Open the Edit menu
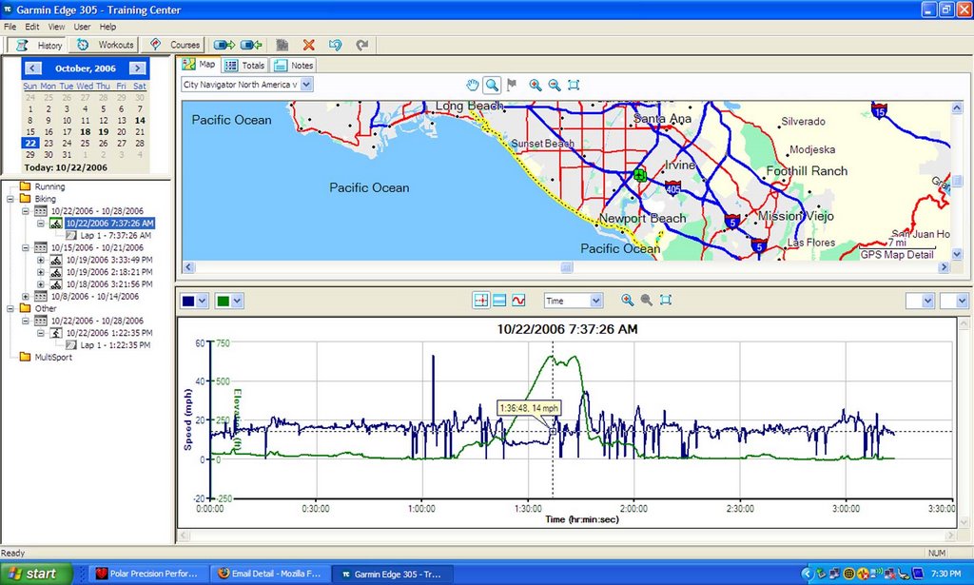Screen dimensions: 974x585 pos(31,27)
